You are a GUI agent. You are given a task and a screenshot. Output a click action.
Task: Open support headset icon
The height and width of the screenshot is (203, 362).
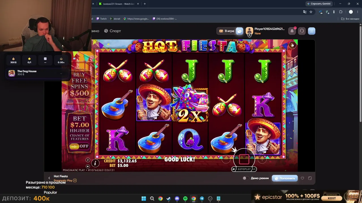coord(302,31)
